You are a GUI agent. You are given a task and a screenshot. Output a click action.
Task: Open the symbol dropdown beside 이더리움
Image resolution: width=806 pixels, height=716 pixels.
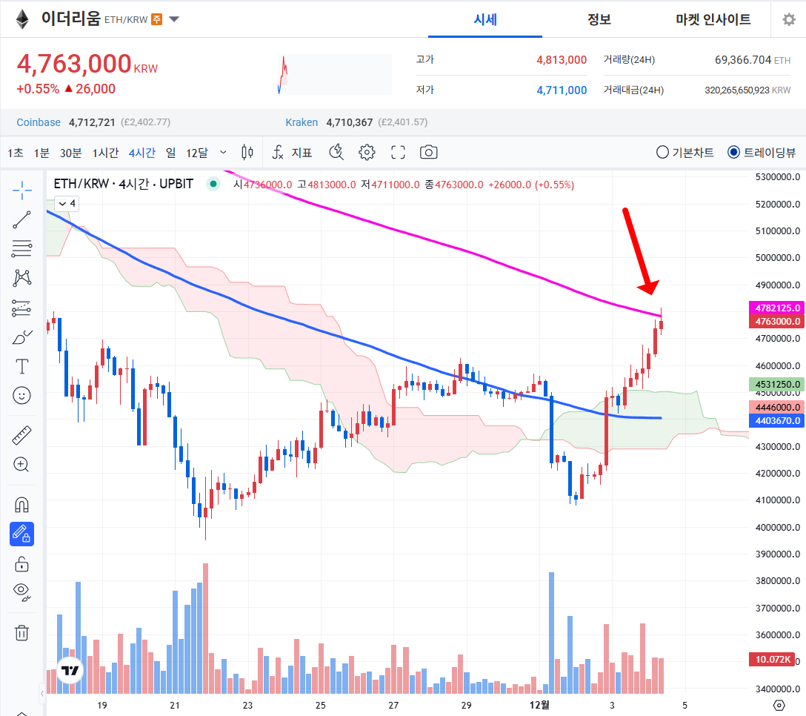pyautogui.click(x=173, y=20)
